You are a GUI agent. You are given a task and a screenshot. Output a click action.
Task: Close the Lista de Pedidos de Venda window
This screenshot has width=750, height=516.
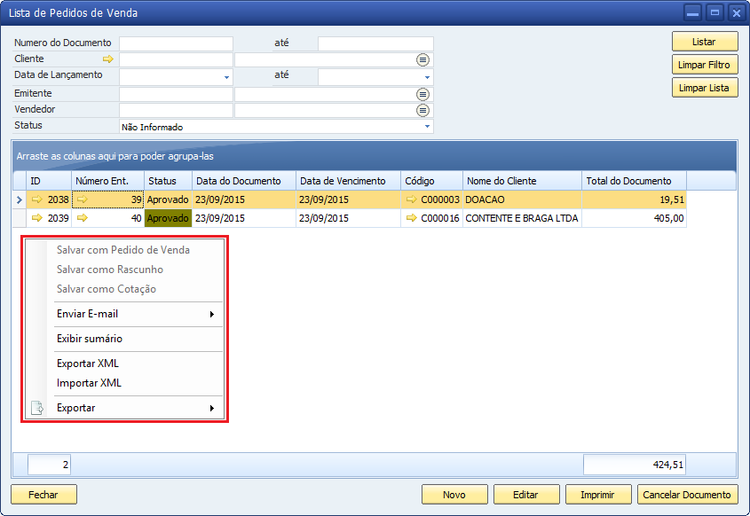pyautogui.click(x=737, y=13)
